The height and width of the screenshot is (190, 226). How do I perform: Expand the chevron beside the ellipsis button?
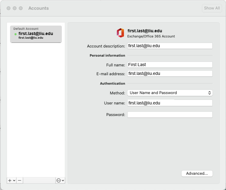(x=63, y=181)
